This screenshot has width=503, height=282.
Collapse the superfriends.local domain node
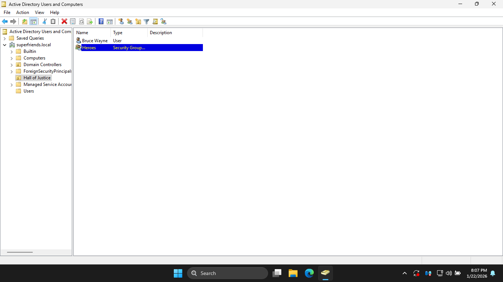[x=4, y=45]
